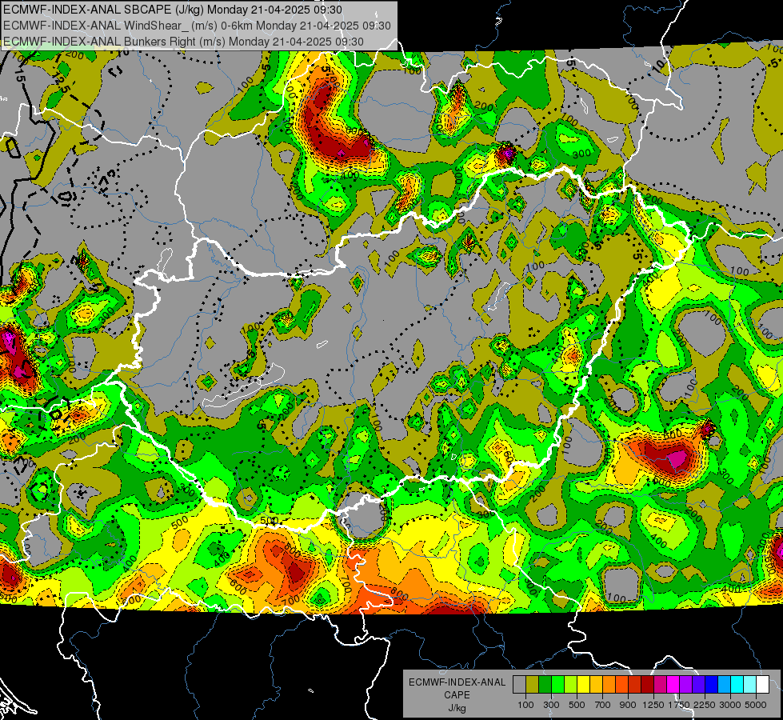Click the orange swatch right of 700

pos(609,685)
